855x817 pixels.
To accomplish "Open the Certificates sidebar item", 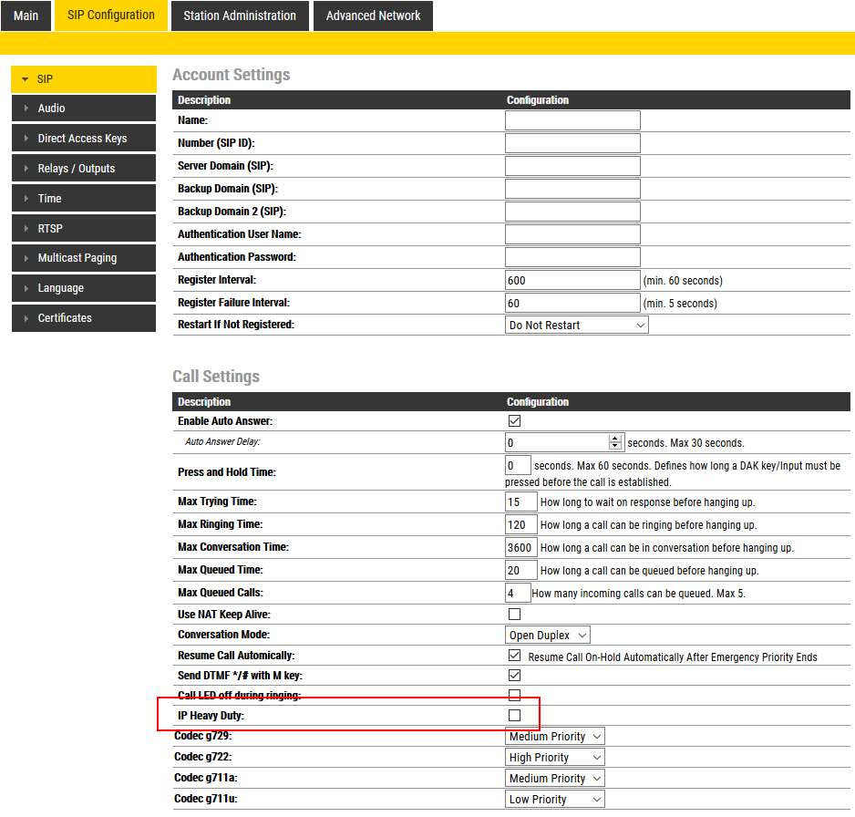I will point(83,318).
